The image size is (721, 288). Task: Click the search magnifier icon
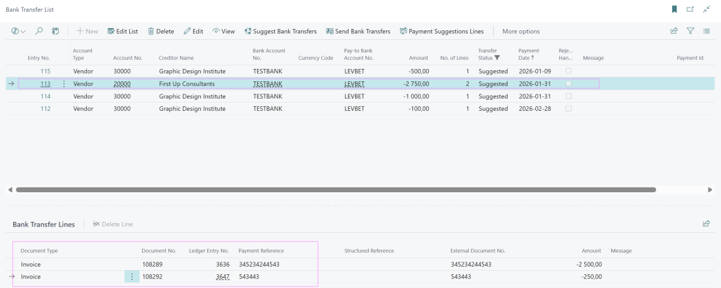coord(39,31)
